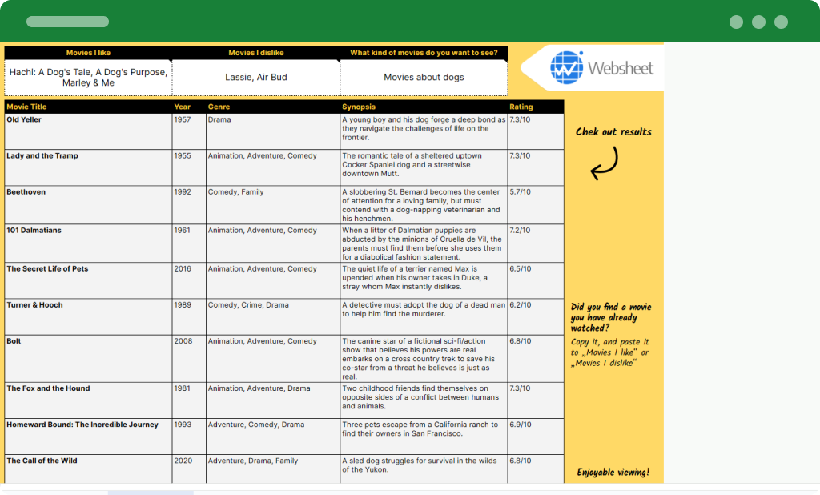Click the Drama genre cell for Old Yeller
820x495 pixels.
[273, 131]
